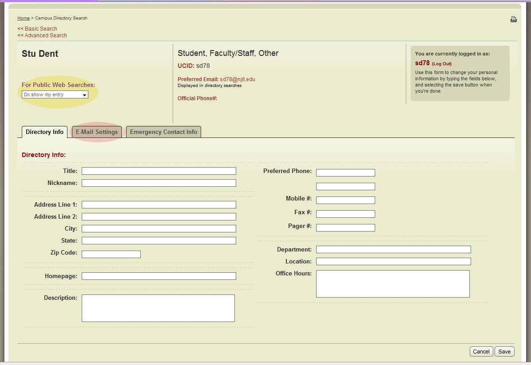This screenshot has width=531, height=365.
Task: Log out of the sd78 account
Action: 441,63
